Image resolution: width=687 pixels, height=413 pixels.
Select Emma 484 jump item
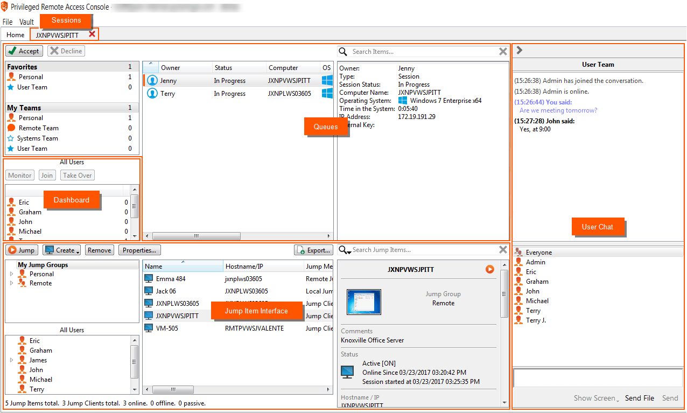238,279
